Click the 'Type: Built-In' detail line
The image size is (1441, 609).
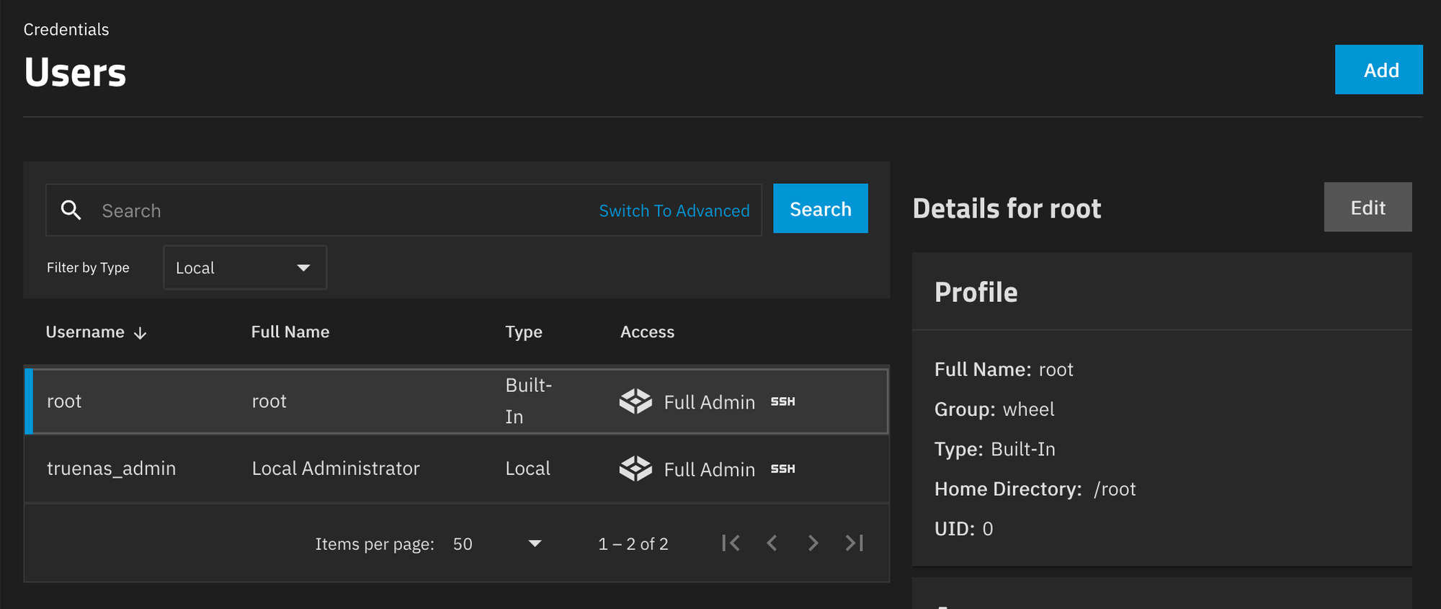(995, 449)
